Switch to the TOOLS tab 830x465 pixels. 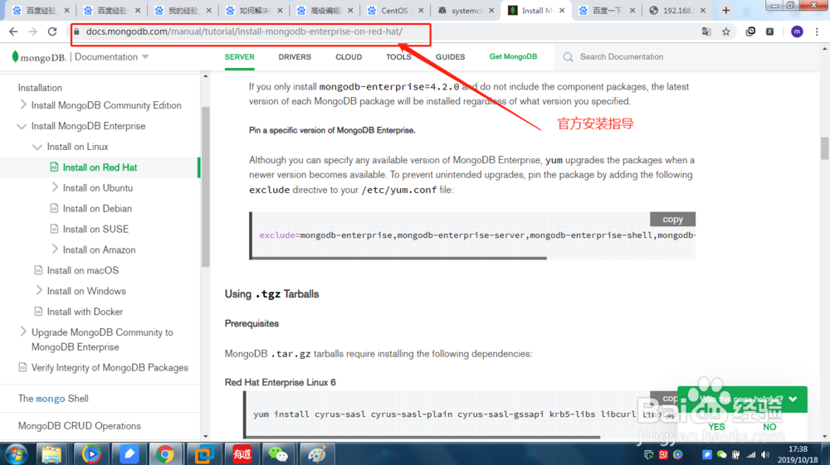[398, 57]
